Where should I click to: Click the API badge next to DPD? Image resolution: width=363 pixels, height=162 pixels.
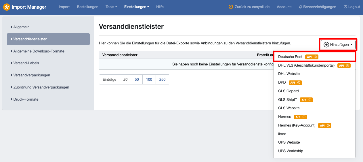[x=295, y=83]
